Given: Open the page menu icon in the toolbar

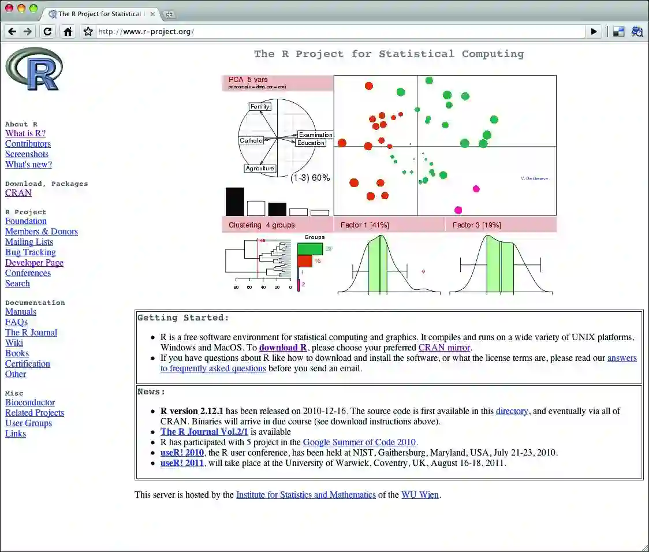Looking at the screenshot, I should point(619,31).
